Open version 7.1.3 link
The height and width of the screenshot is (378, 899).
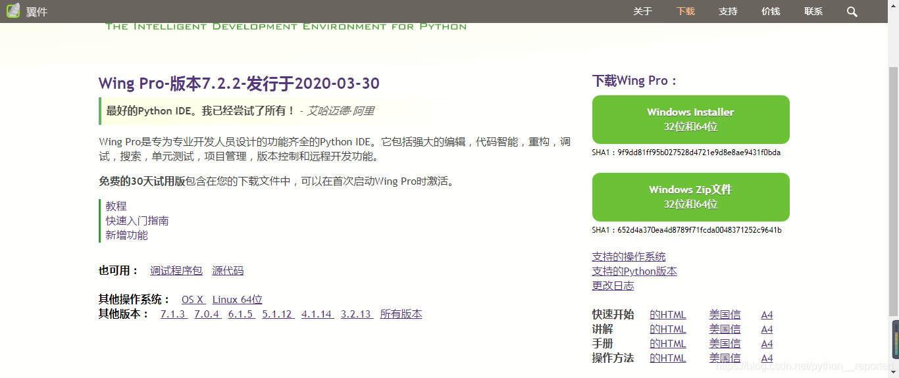click(x=174, y=314)
